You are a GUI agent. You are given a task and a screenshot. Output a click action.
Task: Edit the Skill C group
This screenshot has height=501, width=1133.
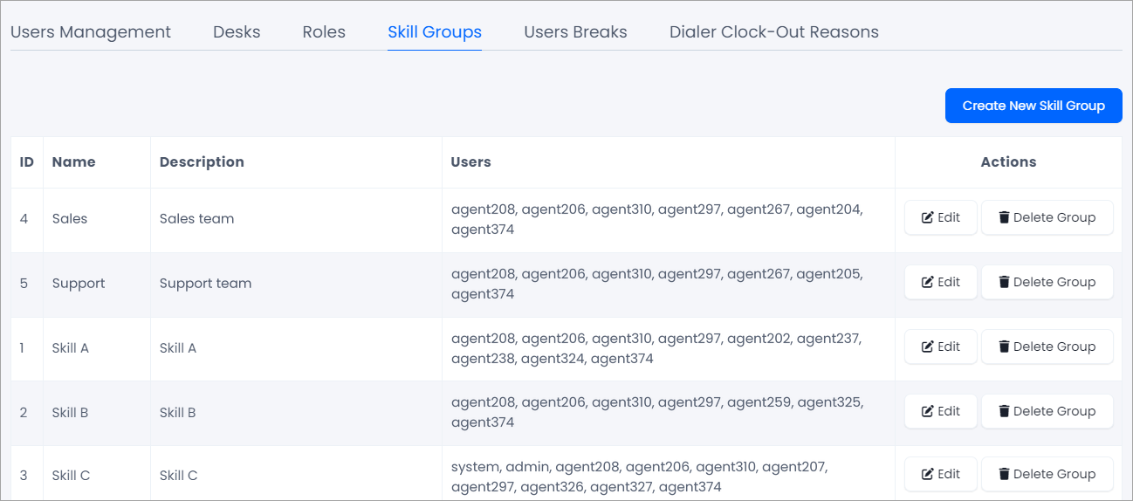941,474
